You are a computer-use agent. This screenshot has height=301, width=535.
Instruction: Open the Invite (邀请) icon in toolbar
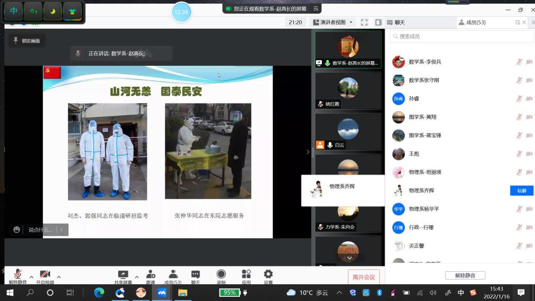150,275
